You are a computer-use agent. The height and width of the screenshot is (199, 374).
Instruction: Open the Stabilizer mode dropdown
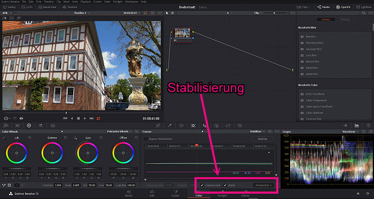pyautogui.click(x=257, y=131)
